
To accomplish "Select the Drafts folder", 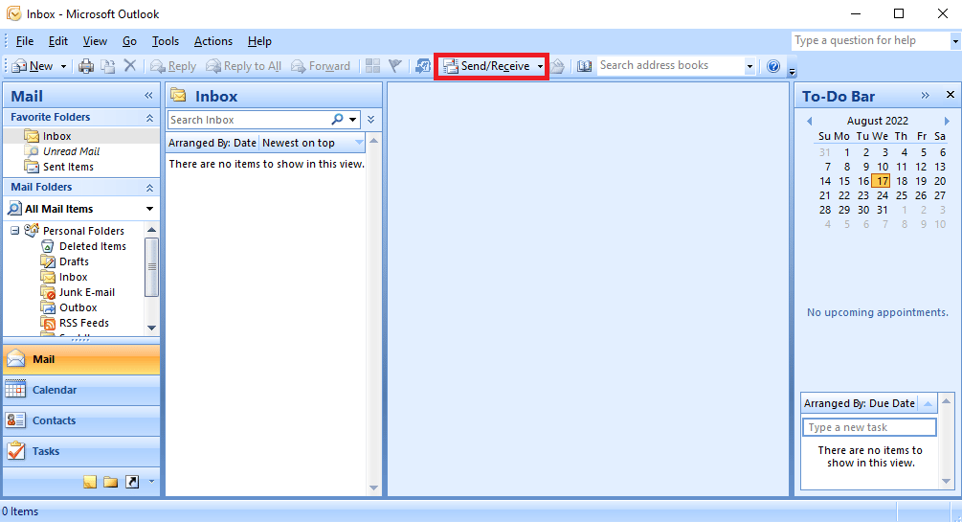I will (75, 261).
